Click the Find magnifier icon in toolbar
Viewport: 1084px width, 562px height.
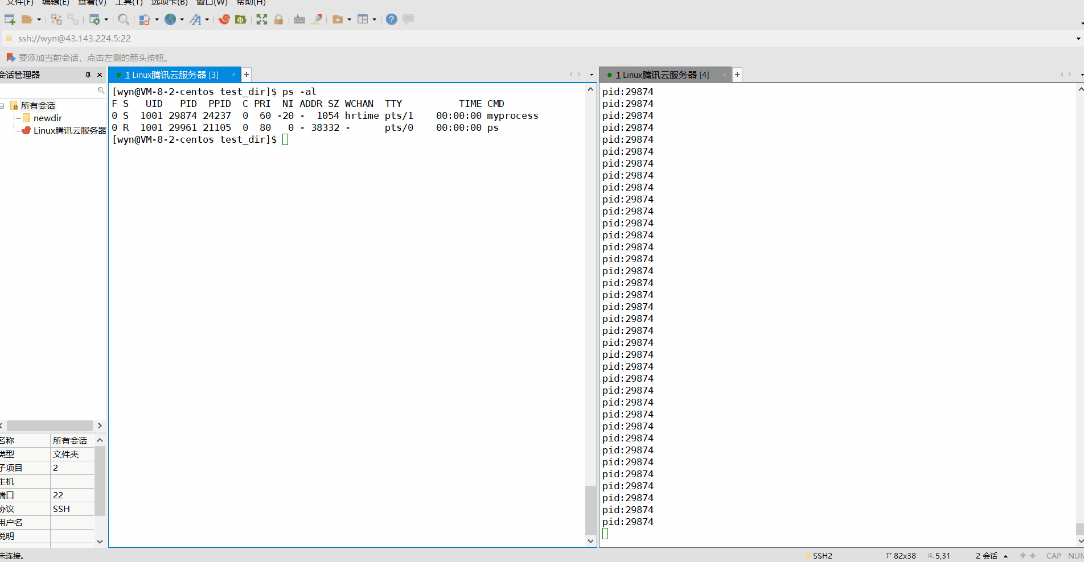123,19
